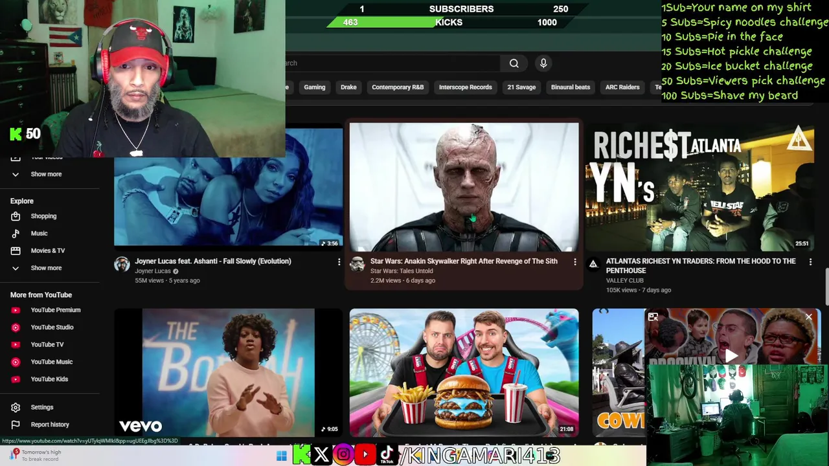Open Star Wars Anakin Skywalker video title
The image size is (829, 466).
coord(464,261)
